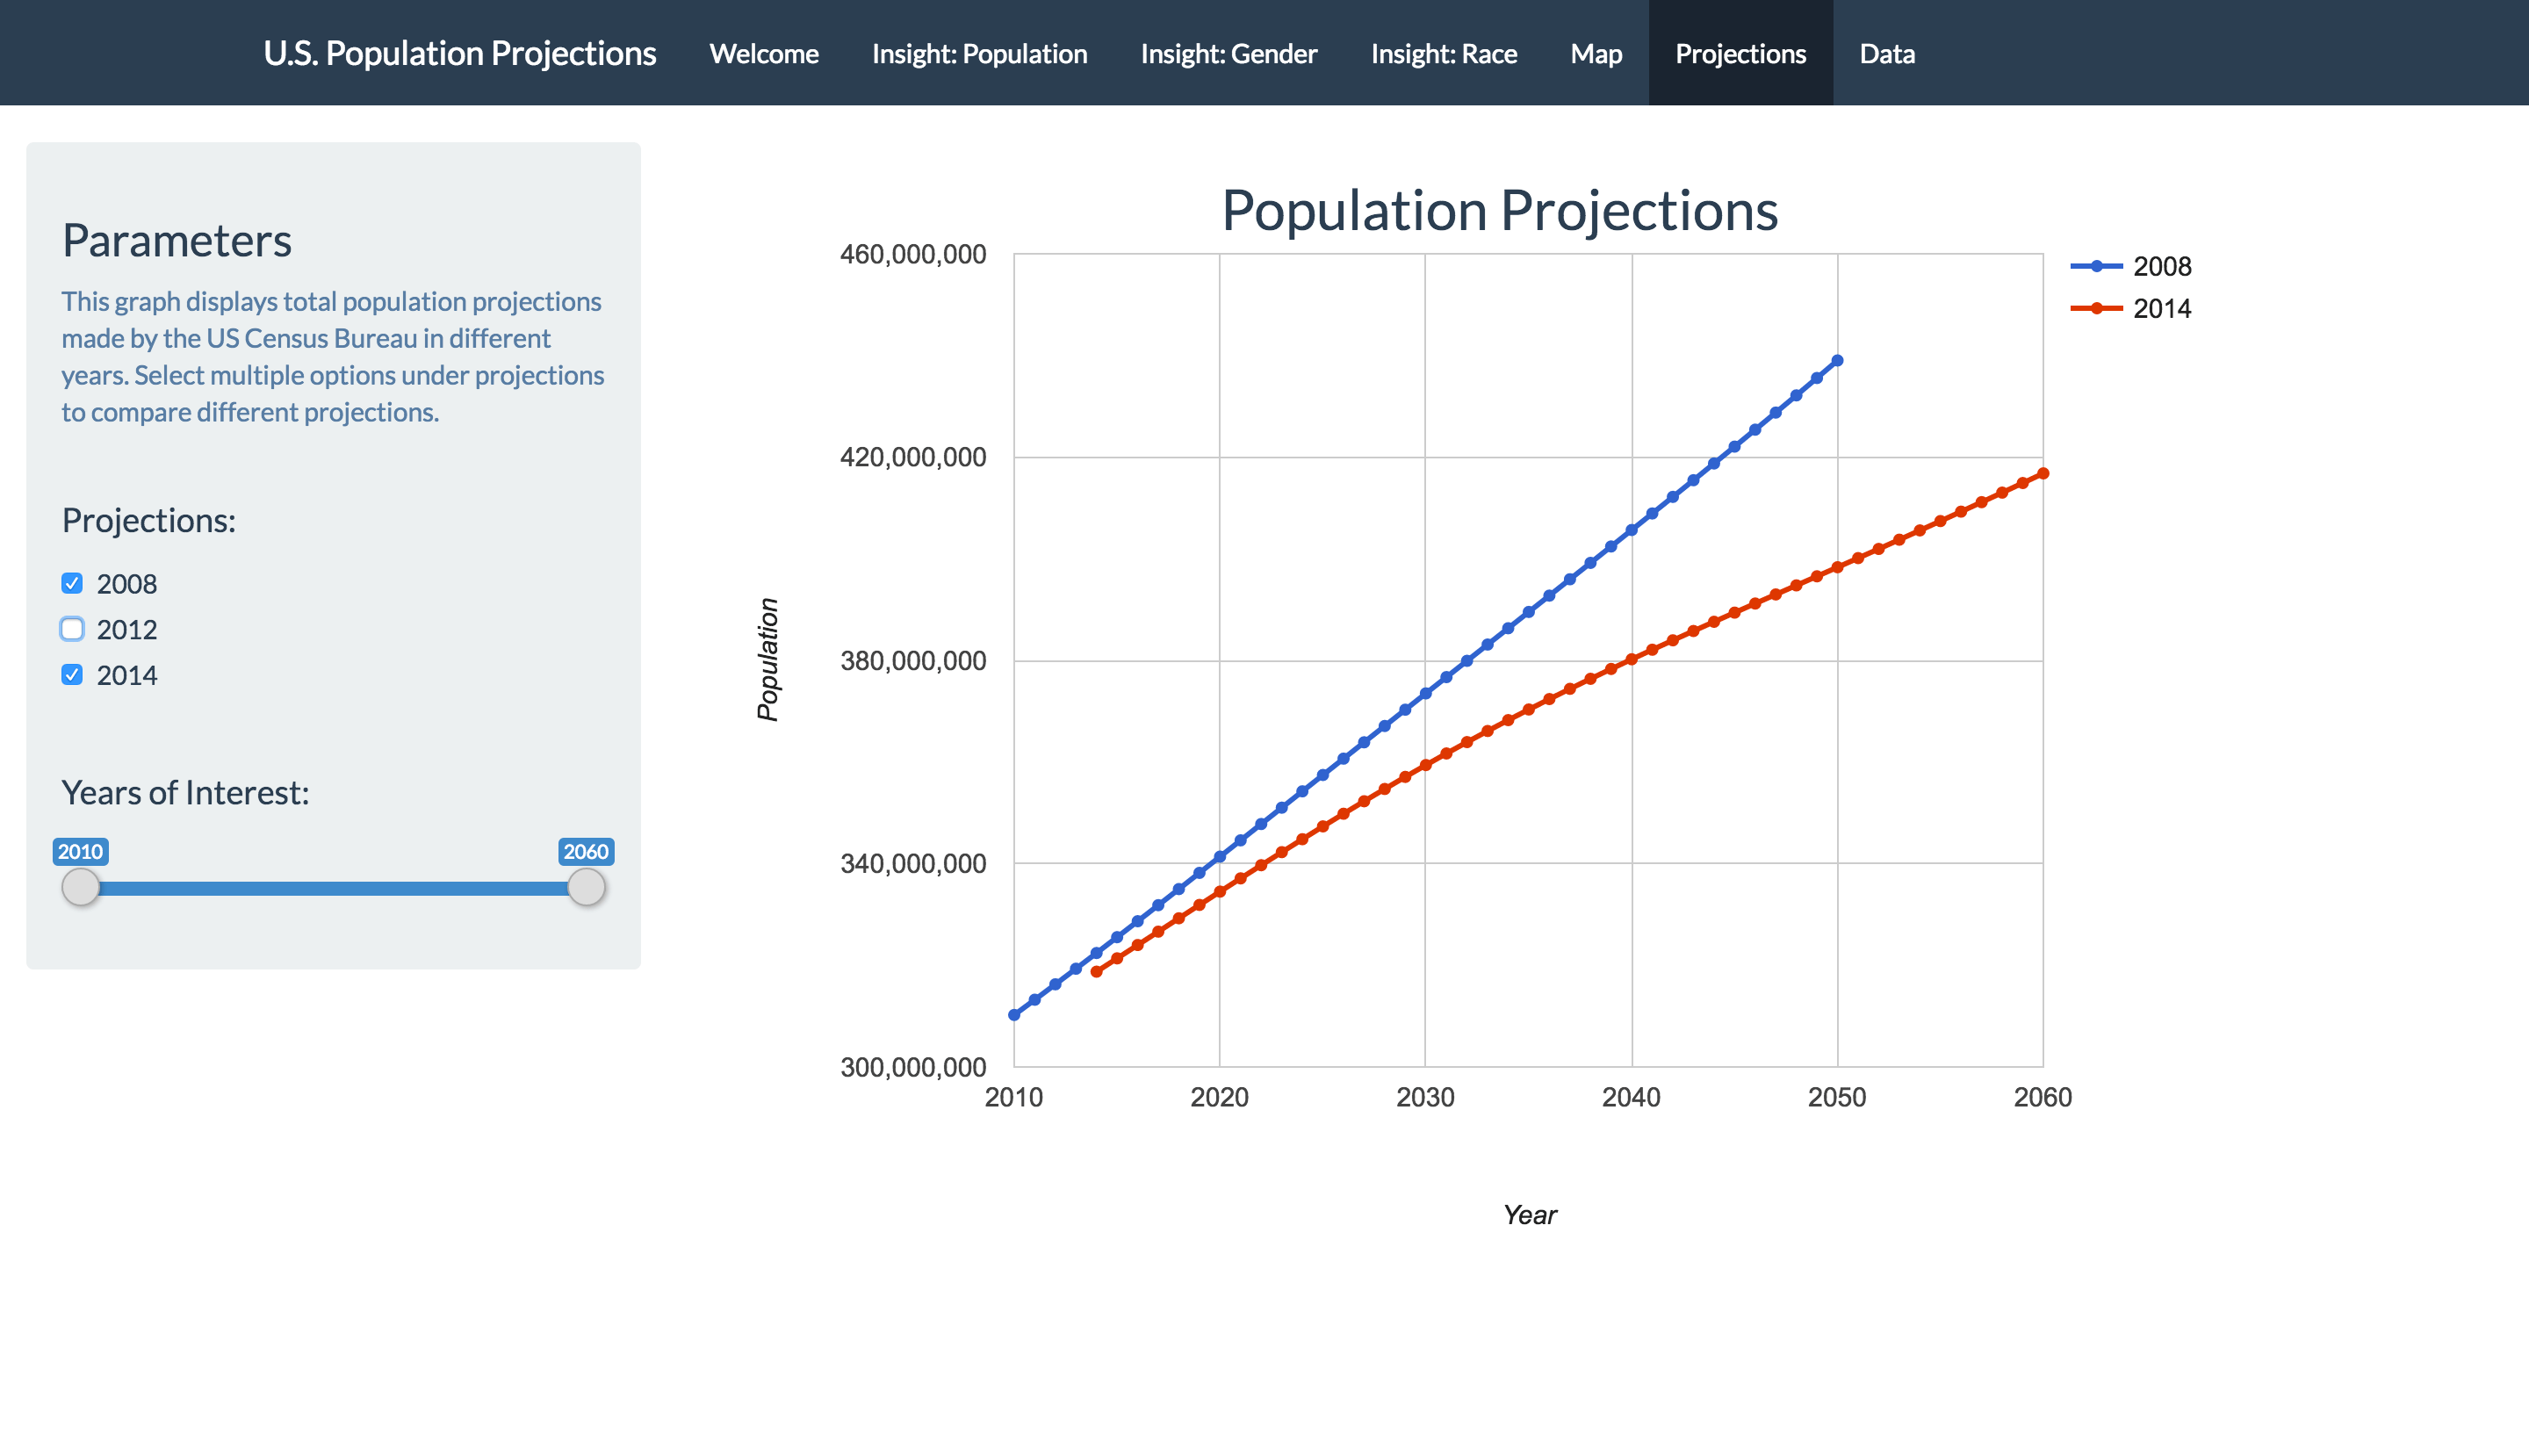Open the Insight: Race tab

coord(1444,53)
